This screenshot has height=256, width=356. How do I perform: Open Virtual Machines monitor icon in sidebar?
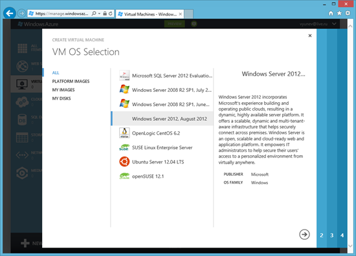click(x=22, y=84)
